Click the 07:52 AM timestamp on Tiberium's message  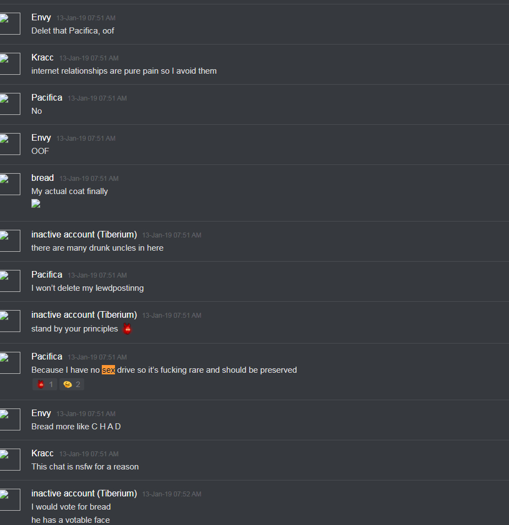click(172, 494)
